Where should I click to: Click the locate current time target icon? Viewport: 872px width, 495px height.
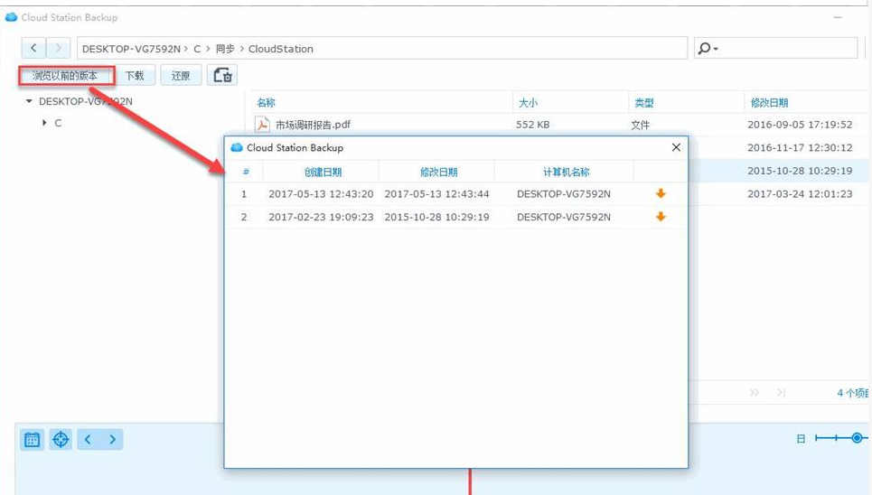(x=61, y=440)
